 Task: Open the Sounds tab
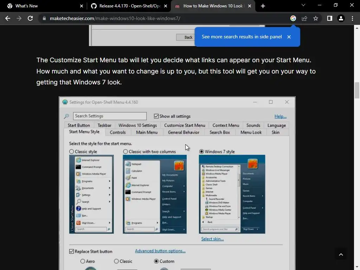pos(253,126)
